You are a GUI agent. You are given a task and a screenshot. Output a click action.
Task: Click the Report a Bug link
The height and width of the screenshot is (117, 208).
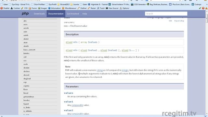pyautogui.click(x=179, y=21)
